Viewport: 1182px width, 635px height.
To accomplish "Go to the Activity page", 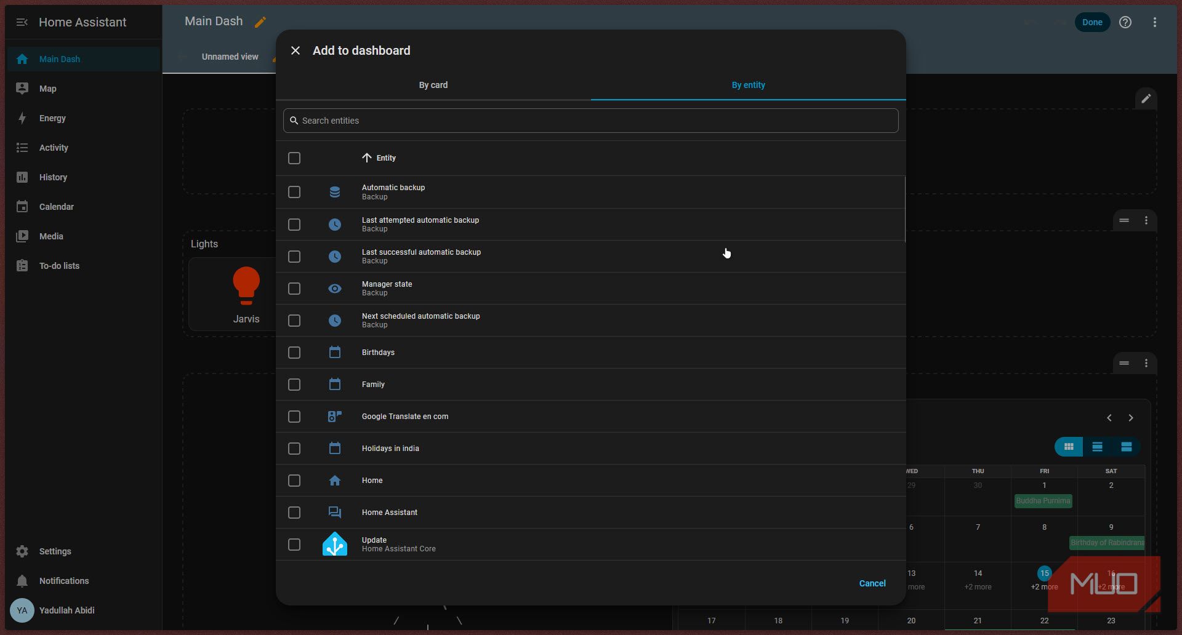I will click(x=84, y=148).
